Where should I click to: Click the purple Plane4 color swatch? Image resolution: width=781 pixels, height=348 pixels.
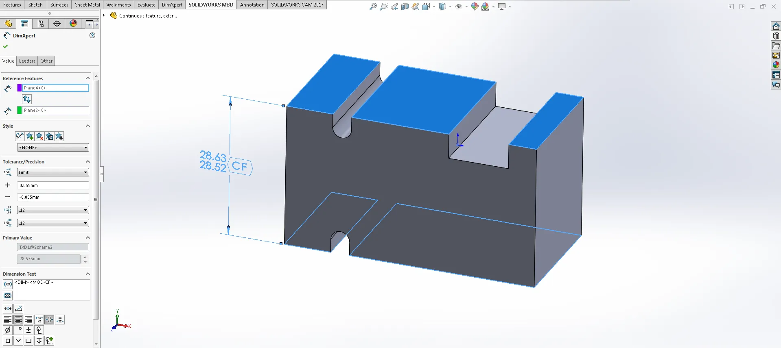coord(19,88)
